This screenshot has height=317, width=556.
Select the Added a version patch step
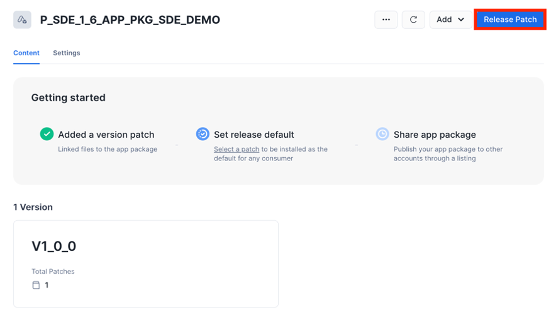pyautogui.click(x=106, y=135)
